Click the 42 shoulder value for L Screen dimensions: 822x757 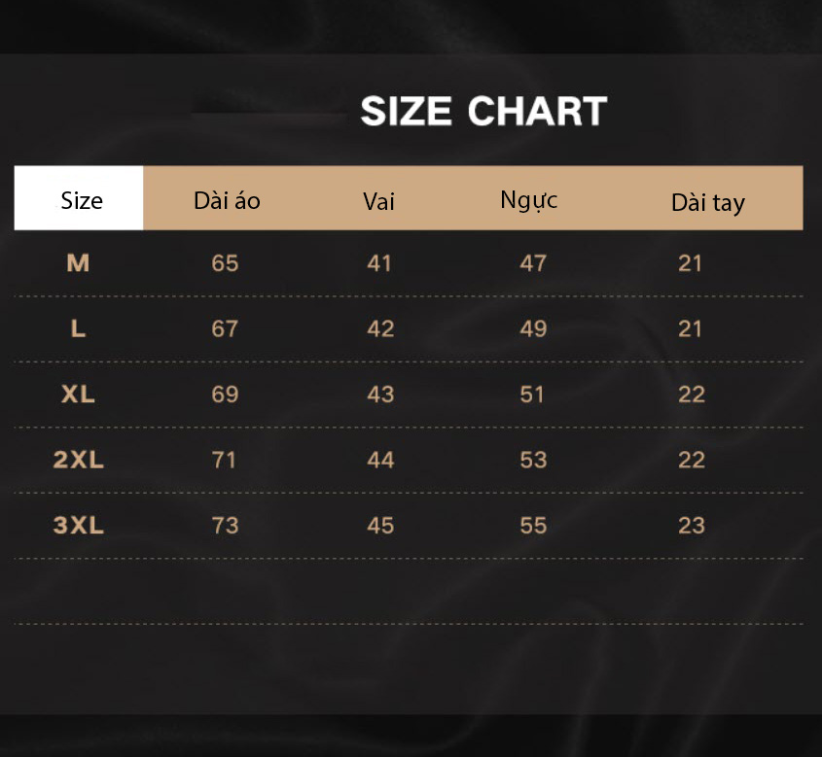tap(380, 328)
